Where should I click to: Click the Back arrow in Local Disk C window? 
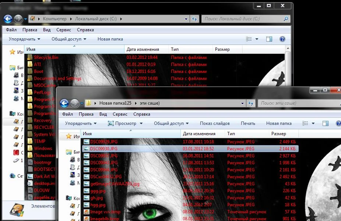click(8, 19)
